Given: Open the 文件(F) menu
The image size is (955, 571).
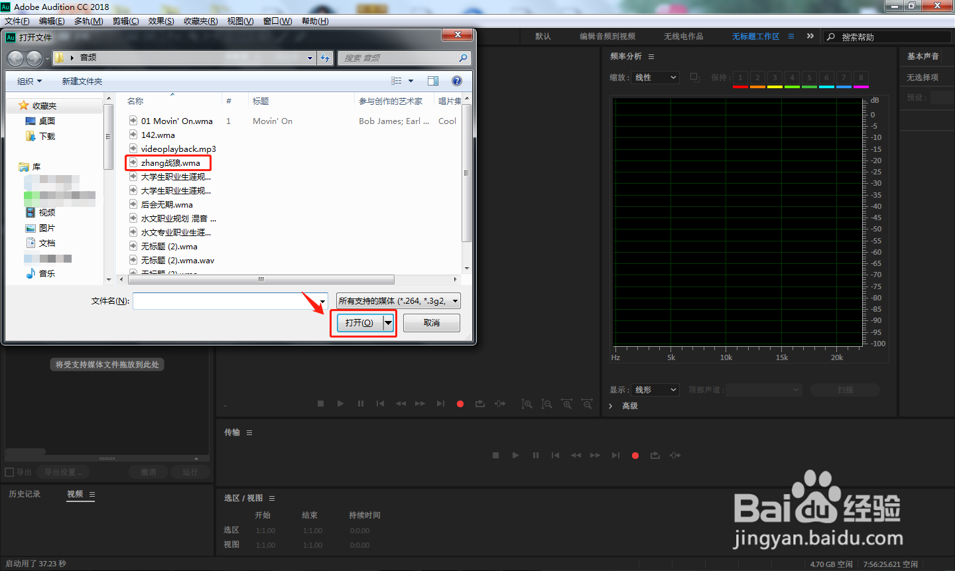Looking at the screenshot, I should (x=17, y=21).
